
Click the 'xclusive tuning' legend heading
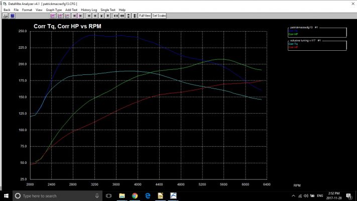click(305, 41)
